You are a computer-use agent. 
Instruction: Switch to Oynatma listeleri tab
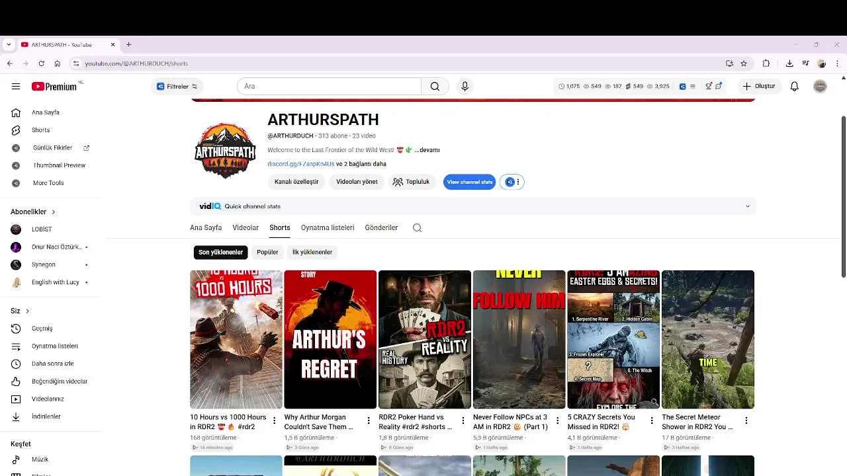pos(328,227)
